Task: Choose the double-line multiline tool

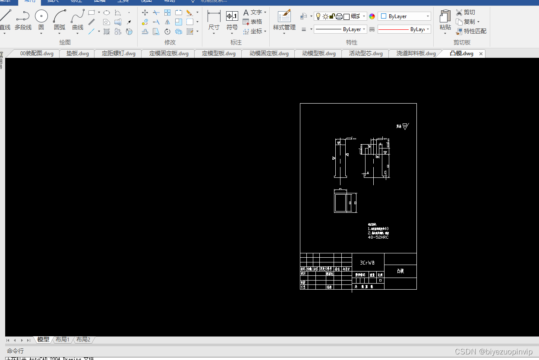Action: pos(91,22)
